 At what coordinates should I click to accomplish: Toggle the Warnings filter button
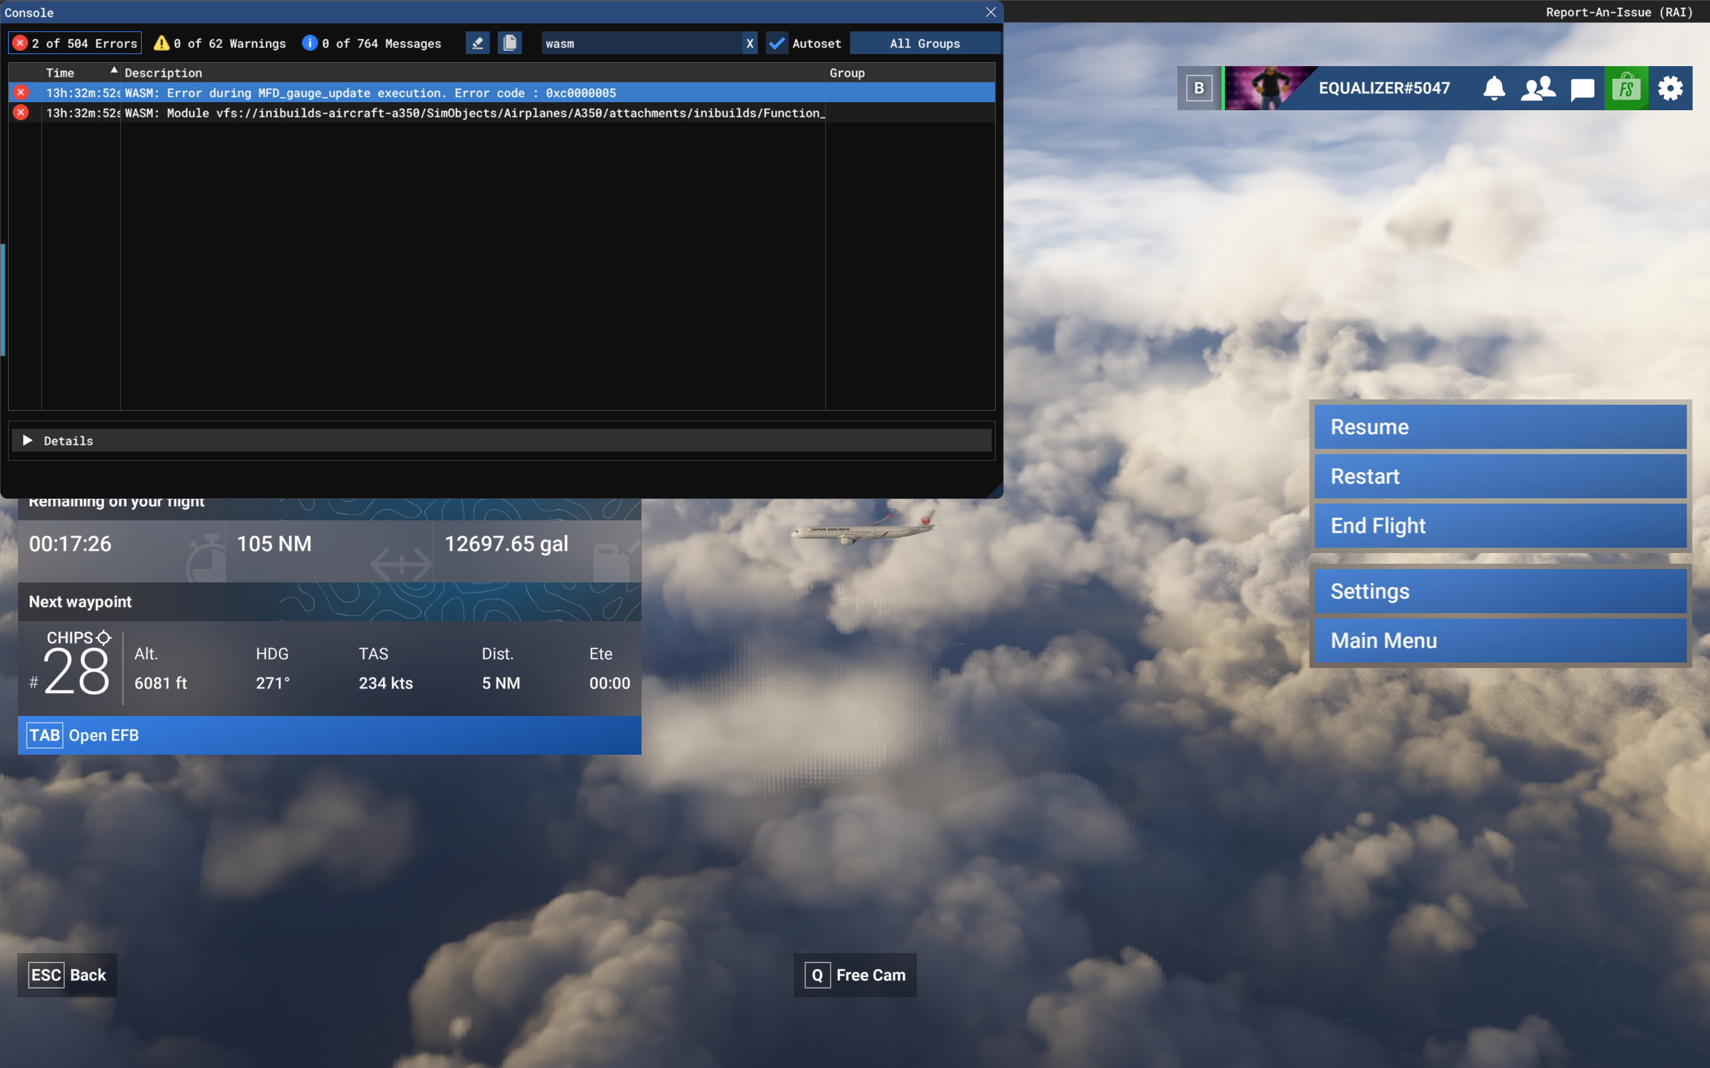pyautogui.click(x=220, y=43)
